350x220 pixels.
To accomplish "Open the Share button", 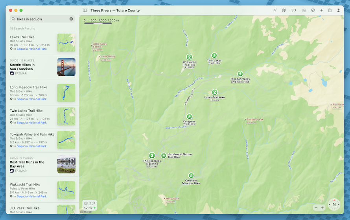I will (x=330, y=10).
